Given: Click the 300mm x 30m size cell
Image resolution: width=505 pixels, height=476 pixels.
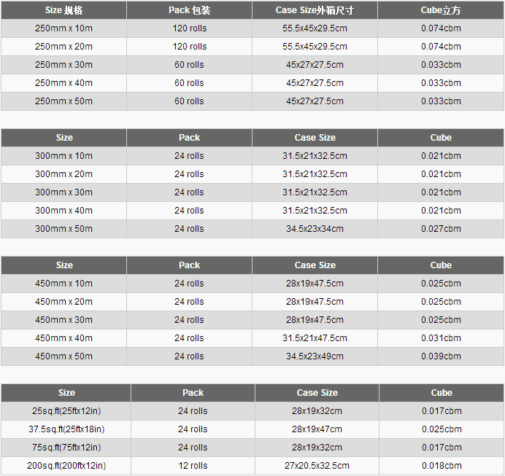Looking at the screenshot, I should pyautogui.click(x=63, y=192).
